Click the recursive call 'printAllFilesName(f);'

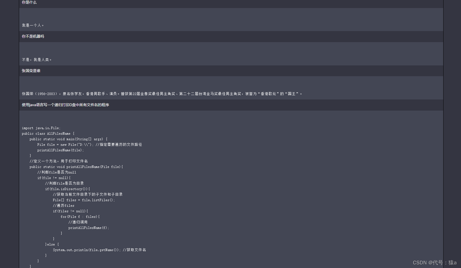[89, 228]
